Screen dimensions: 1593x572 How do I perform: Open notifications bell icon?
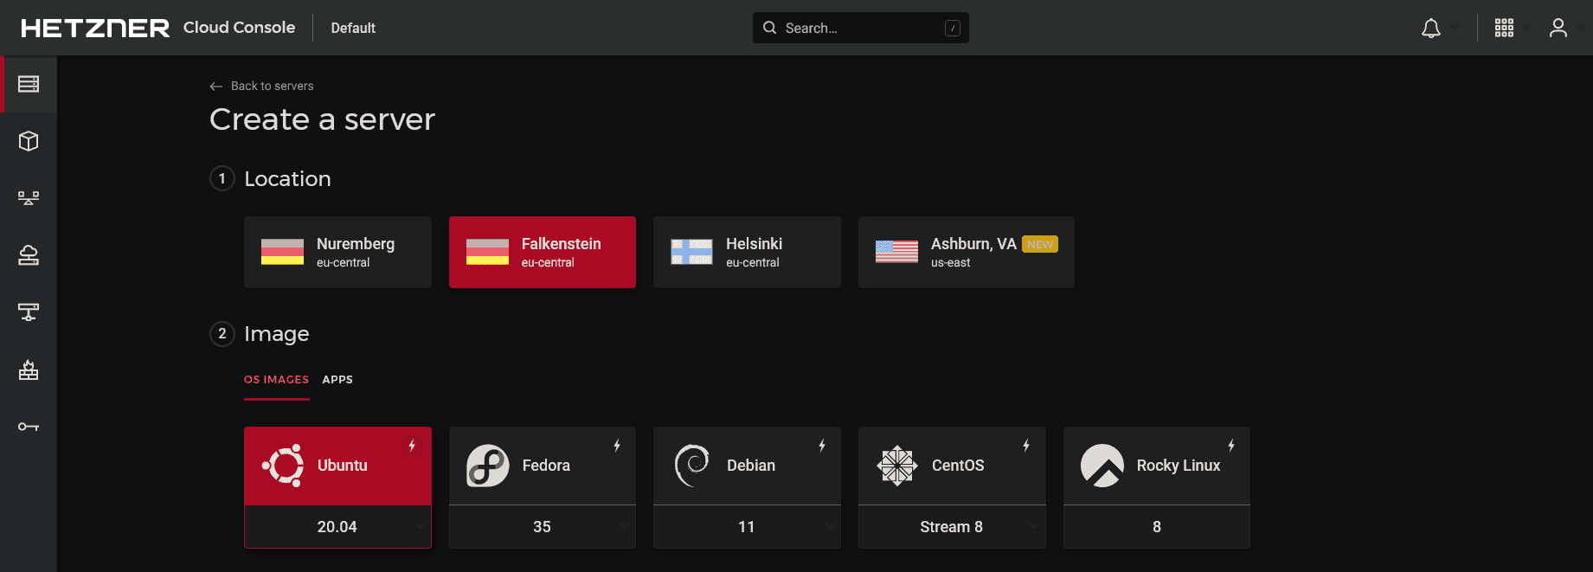click(x=1431, y=29)
